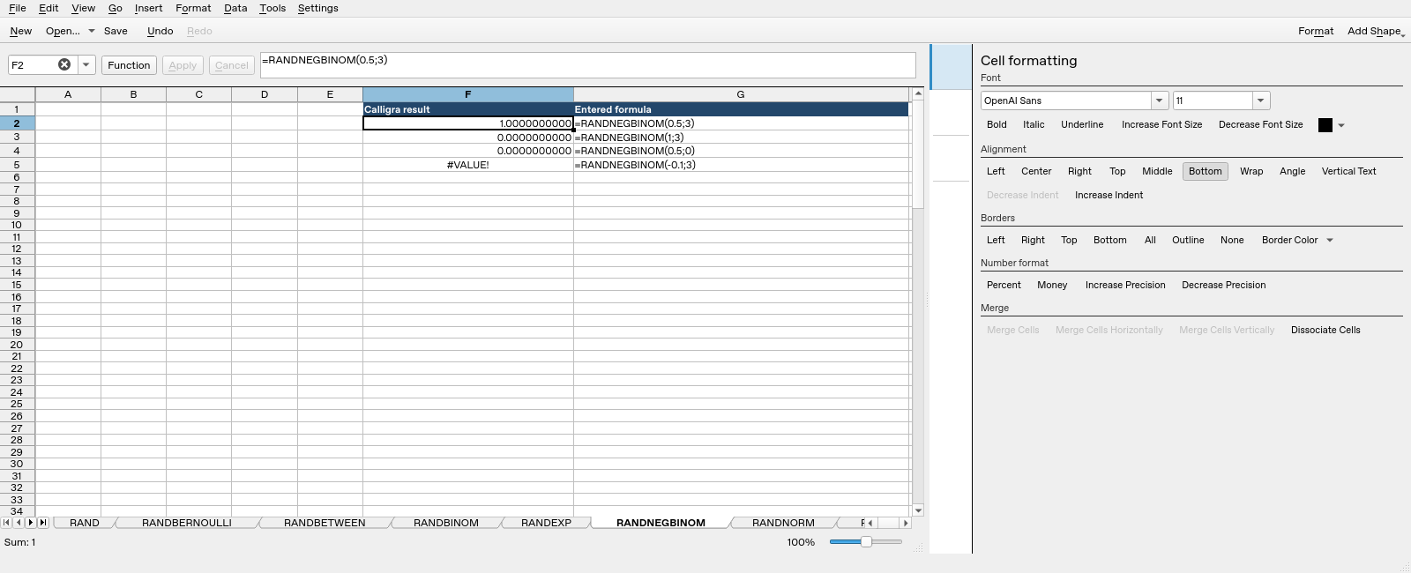1411x573 pixels.
Task: Toggle Bold formatting
Action: (997, 124)
